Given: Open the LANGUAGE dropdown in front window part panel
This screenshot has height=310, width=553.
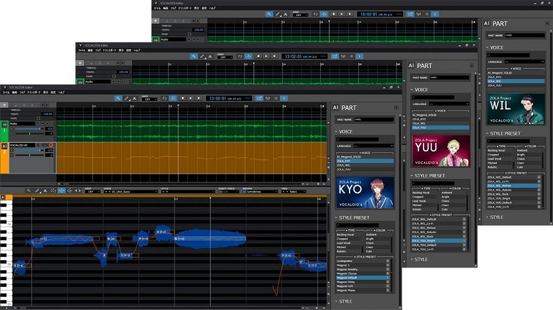Looking at the screenshot, I should [x=373, y=146].
